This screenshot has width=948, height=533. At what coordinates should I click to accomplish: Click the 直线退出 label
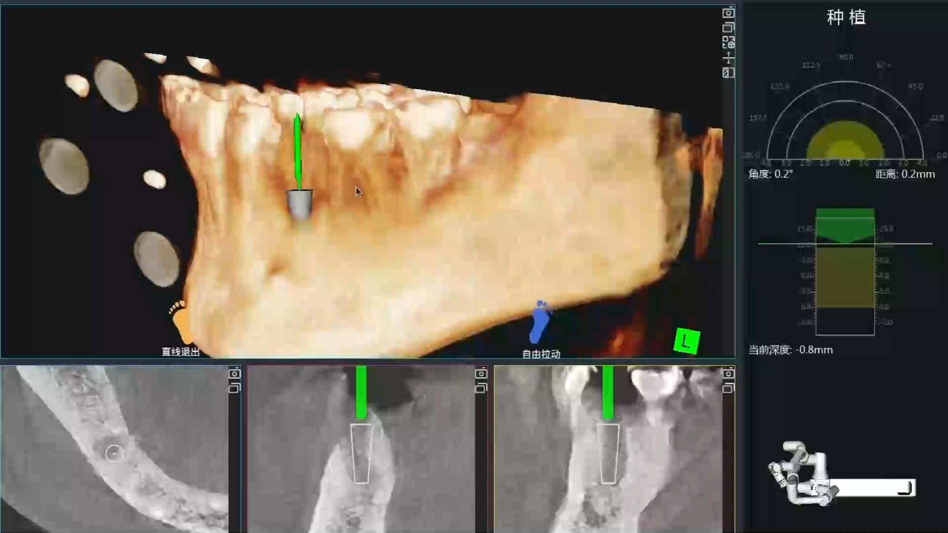coord(181,352)
